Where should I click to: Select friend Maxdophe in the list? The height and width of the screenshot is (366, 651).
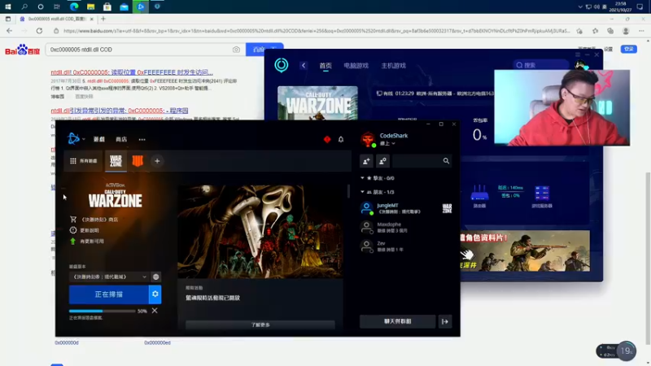click(405, 227)
